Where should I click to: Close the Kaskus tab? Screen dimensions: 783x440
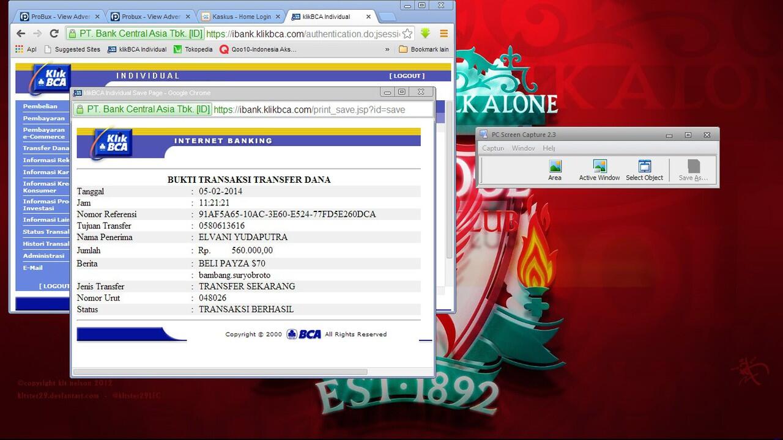click(x=276, y=16)
